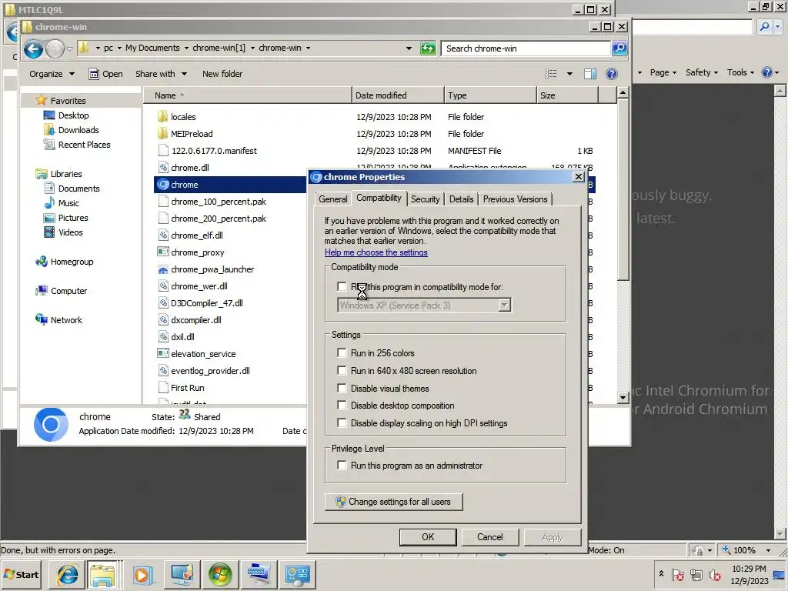Viewport: 788px width, 591px height.
Task: Enable Run this program in compatibility mode
Action: tap(342, 286)
